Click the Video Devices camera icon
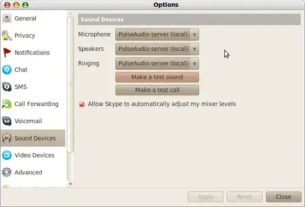This screenshot has width=305, height=207. click(x=7, y=155)
